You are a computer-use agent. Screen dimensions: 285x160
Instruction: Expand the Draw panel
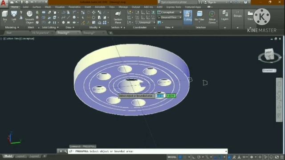pos(70,28)
